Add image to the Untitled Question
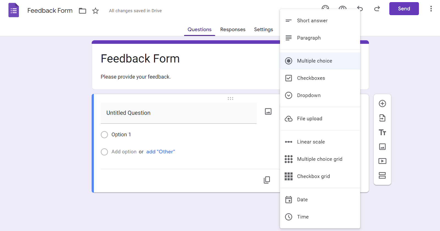Screen dimensions: 440x231 click(268, 112)
